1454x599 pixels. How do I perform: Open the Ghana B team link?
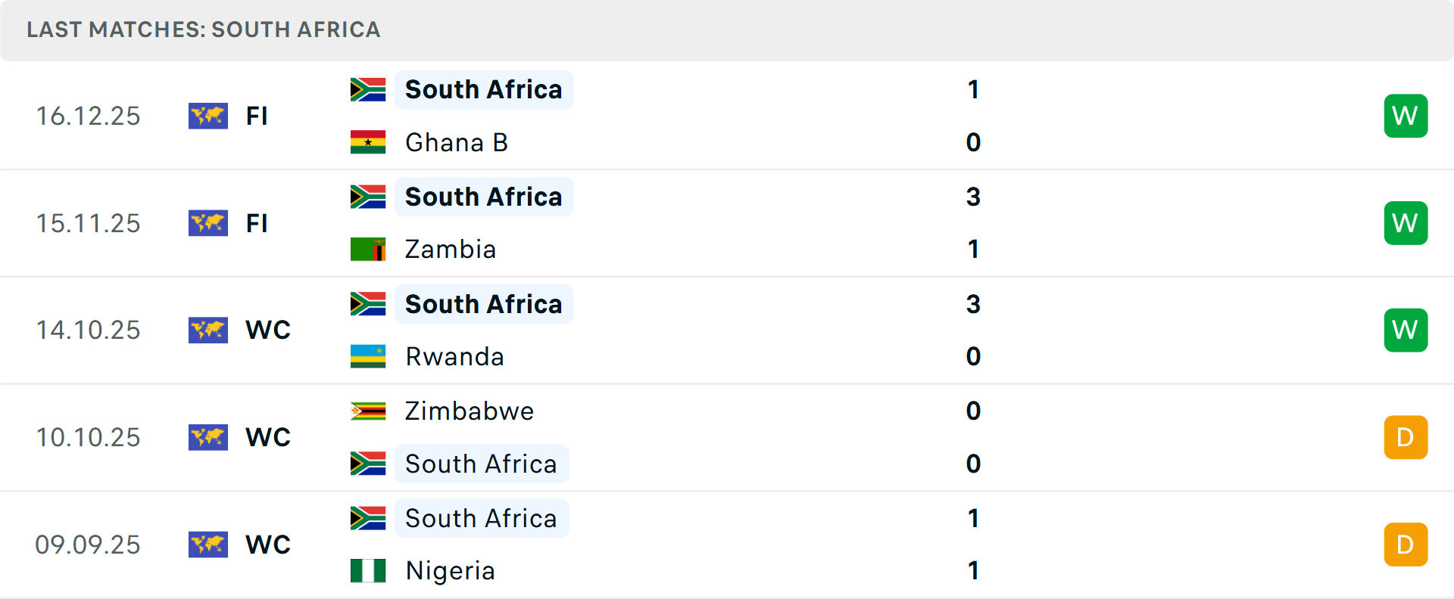(456, 142)
